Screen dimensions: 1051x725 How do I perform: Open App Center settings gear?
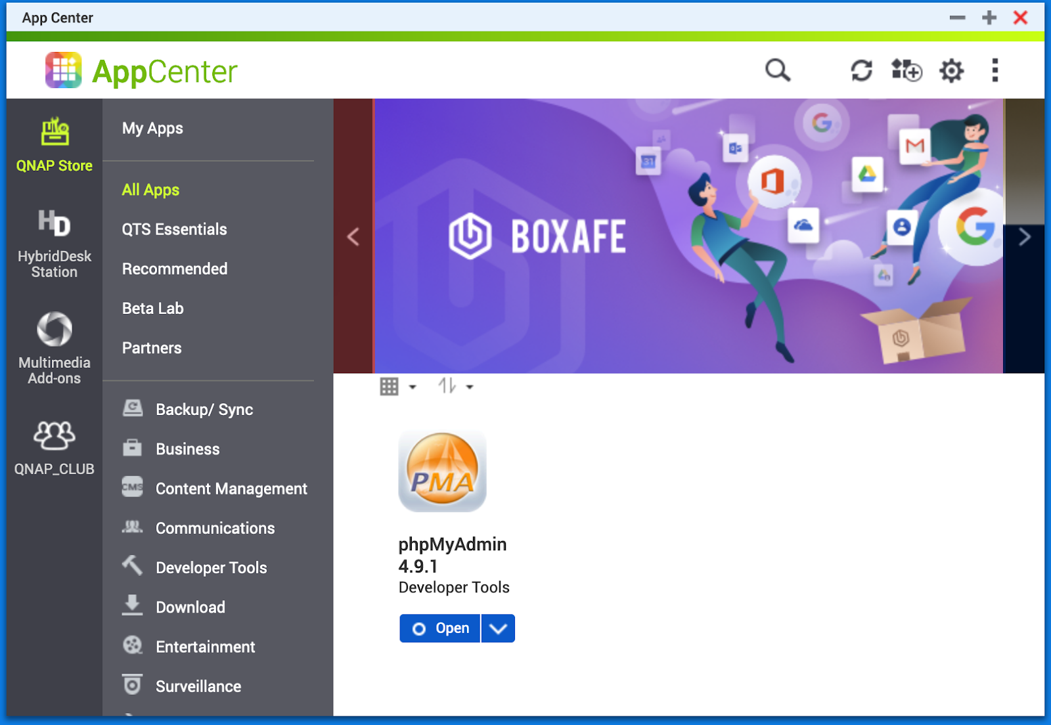click(x=951, y=70)
